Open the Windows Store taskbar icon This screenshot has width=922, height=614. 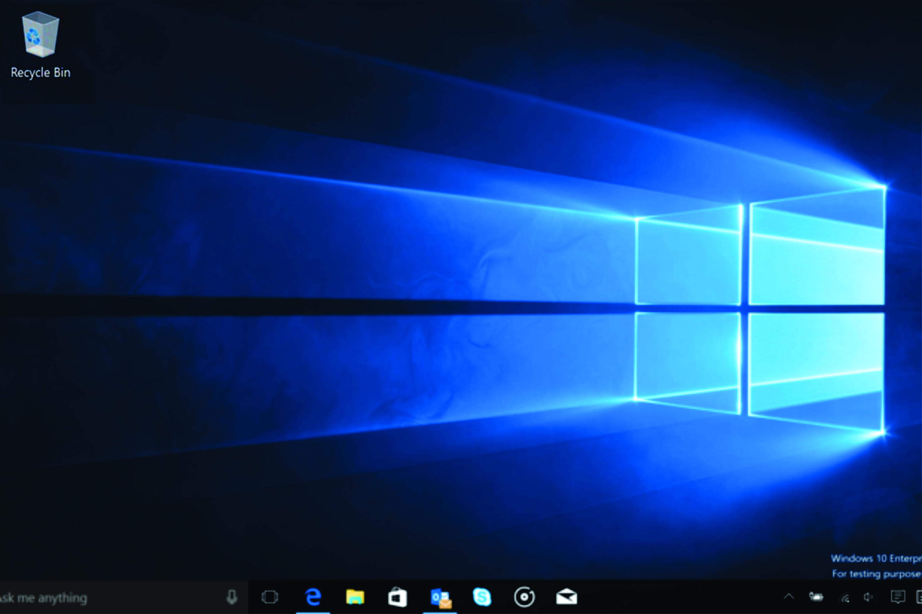(x=397, y=597)
